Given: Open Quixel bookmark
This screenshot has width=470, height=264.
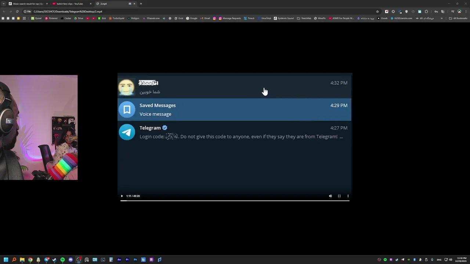Looking at the screenshot, I should tap(36, 18).
